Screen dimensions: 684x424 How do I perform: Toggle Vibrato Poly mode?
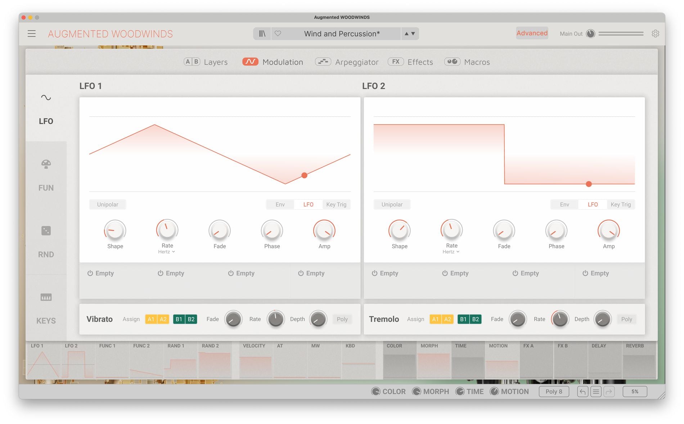pos(342,319)
